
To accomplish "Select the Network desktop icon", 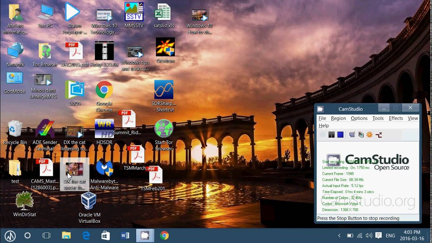I will pyautogui.click(x=15, y=55).
